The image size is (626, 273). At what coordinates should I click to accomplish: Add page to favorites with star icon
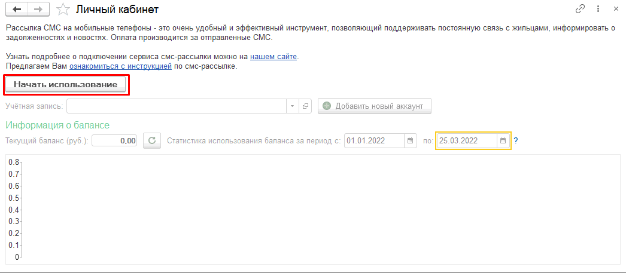[x=62, y=10]
